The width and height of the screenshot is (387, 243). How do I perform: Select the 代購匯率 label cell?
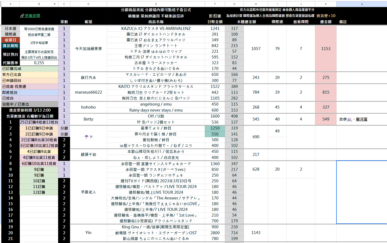click(10, 63)
